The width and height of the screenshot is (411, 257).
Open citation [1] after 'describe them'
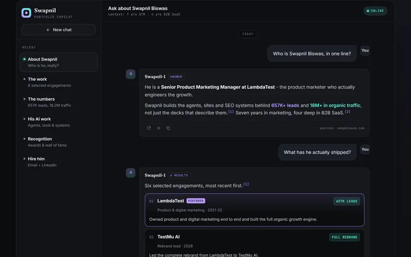[231, 111]
